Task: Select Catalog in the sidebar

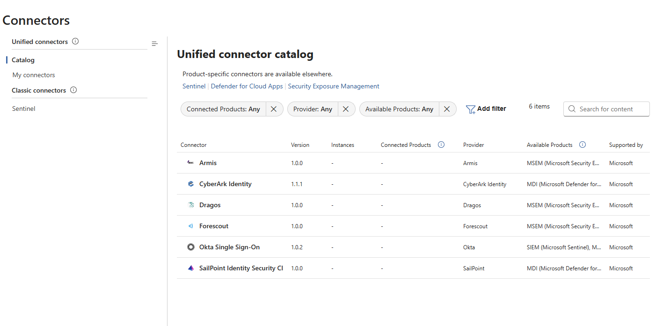Action: [23, 60]
